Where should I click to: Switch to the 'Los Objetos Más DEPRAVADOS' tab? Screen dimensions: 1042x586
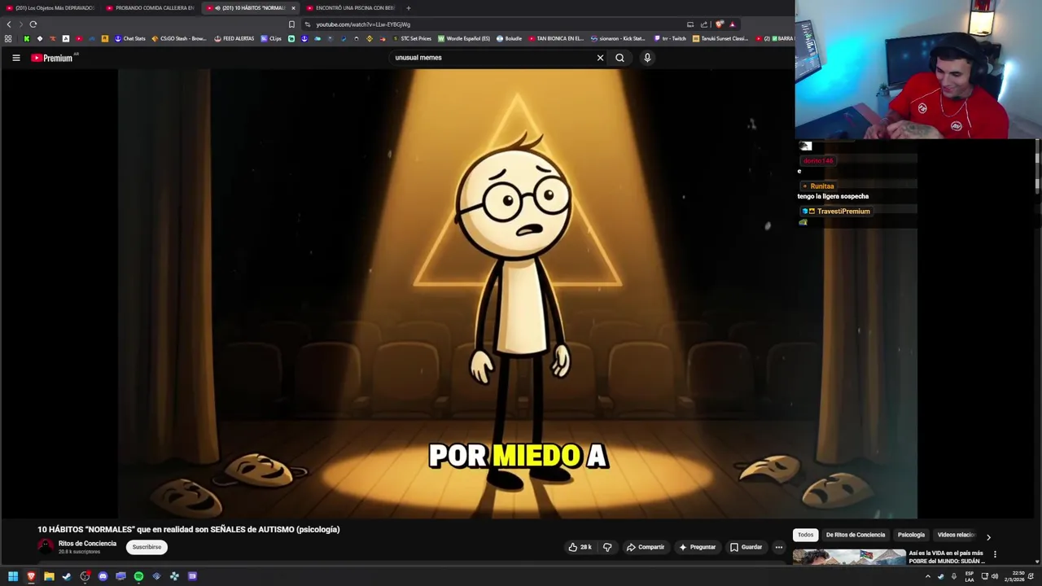[50, 8]
